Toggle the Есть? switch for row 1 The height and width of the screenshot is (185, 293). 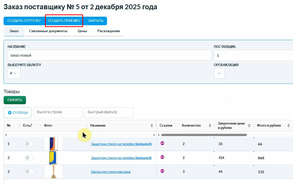click(x=29, y=144)
